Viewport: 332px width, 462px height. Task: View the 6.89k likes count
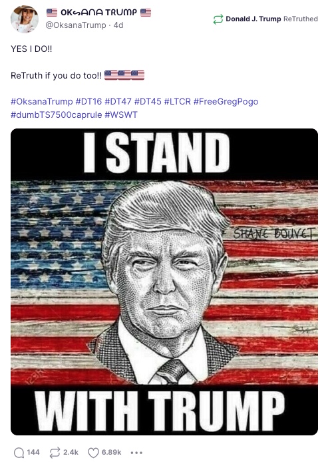point(111,452)
